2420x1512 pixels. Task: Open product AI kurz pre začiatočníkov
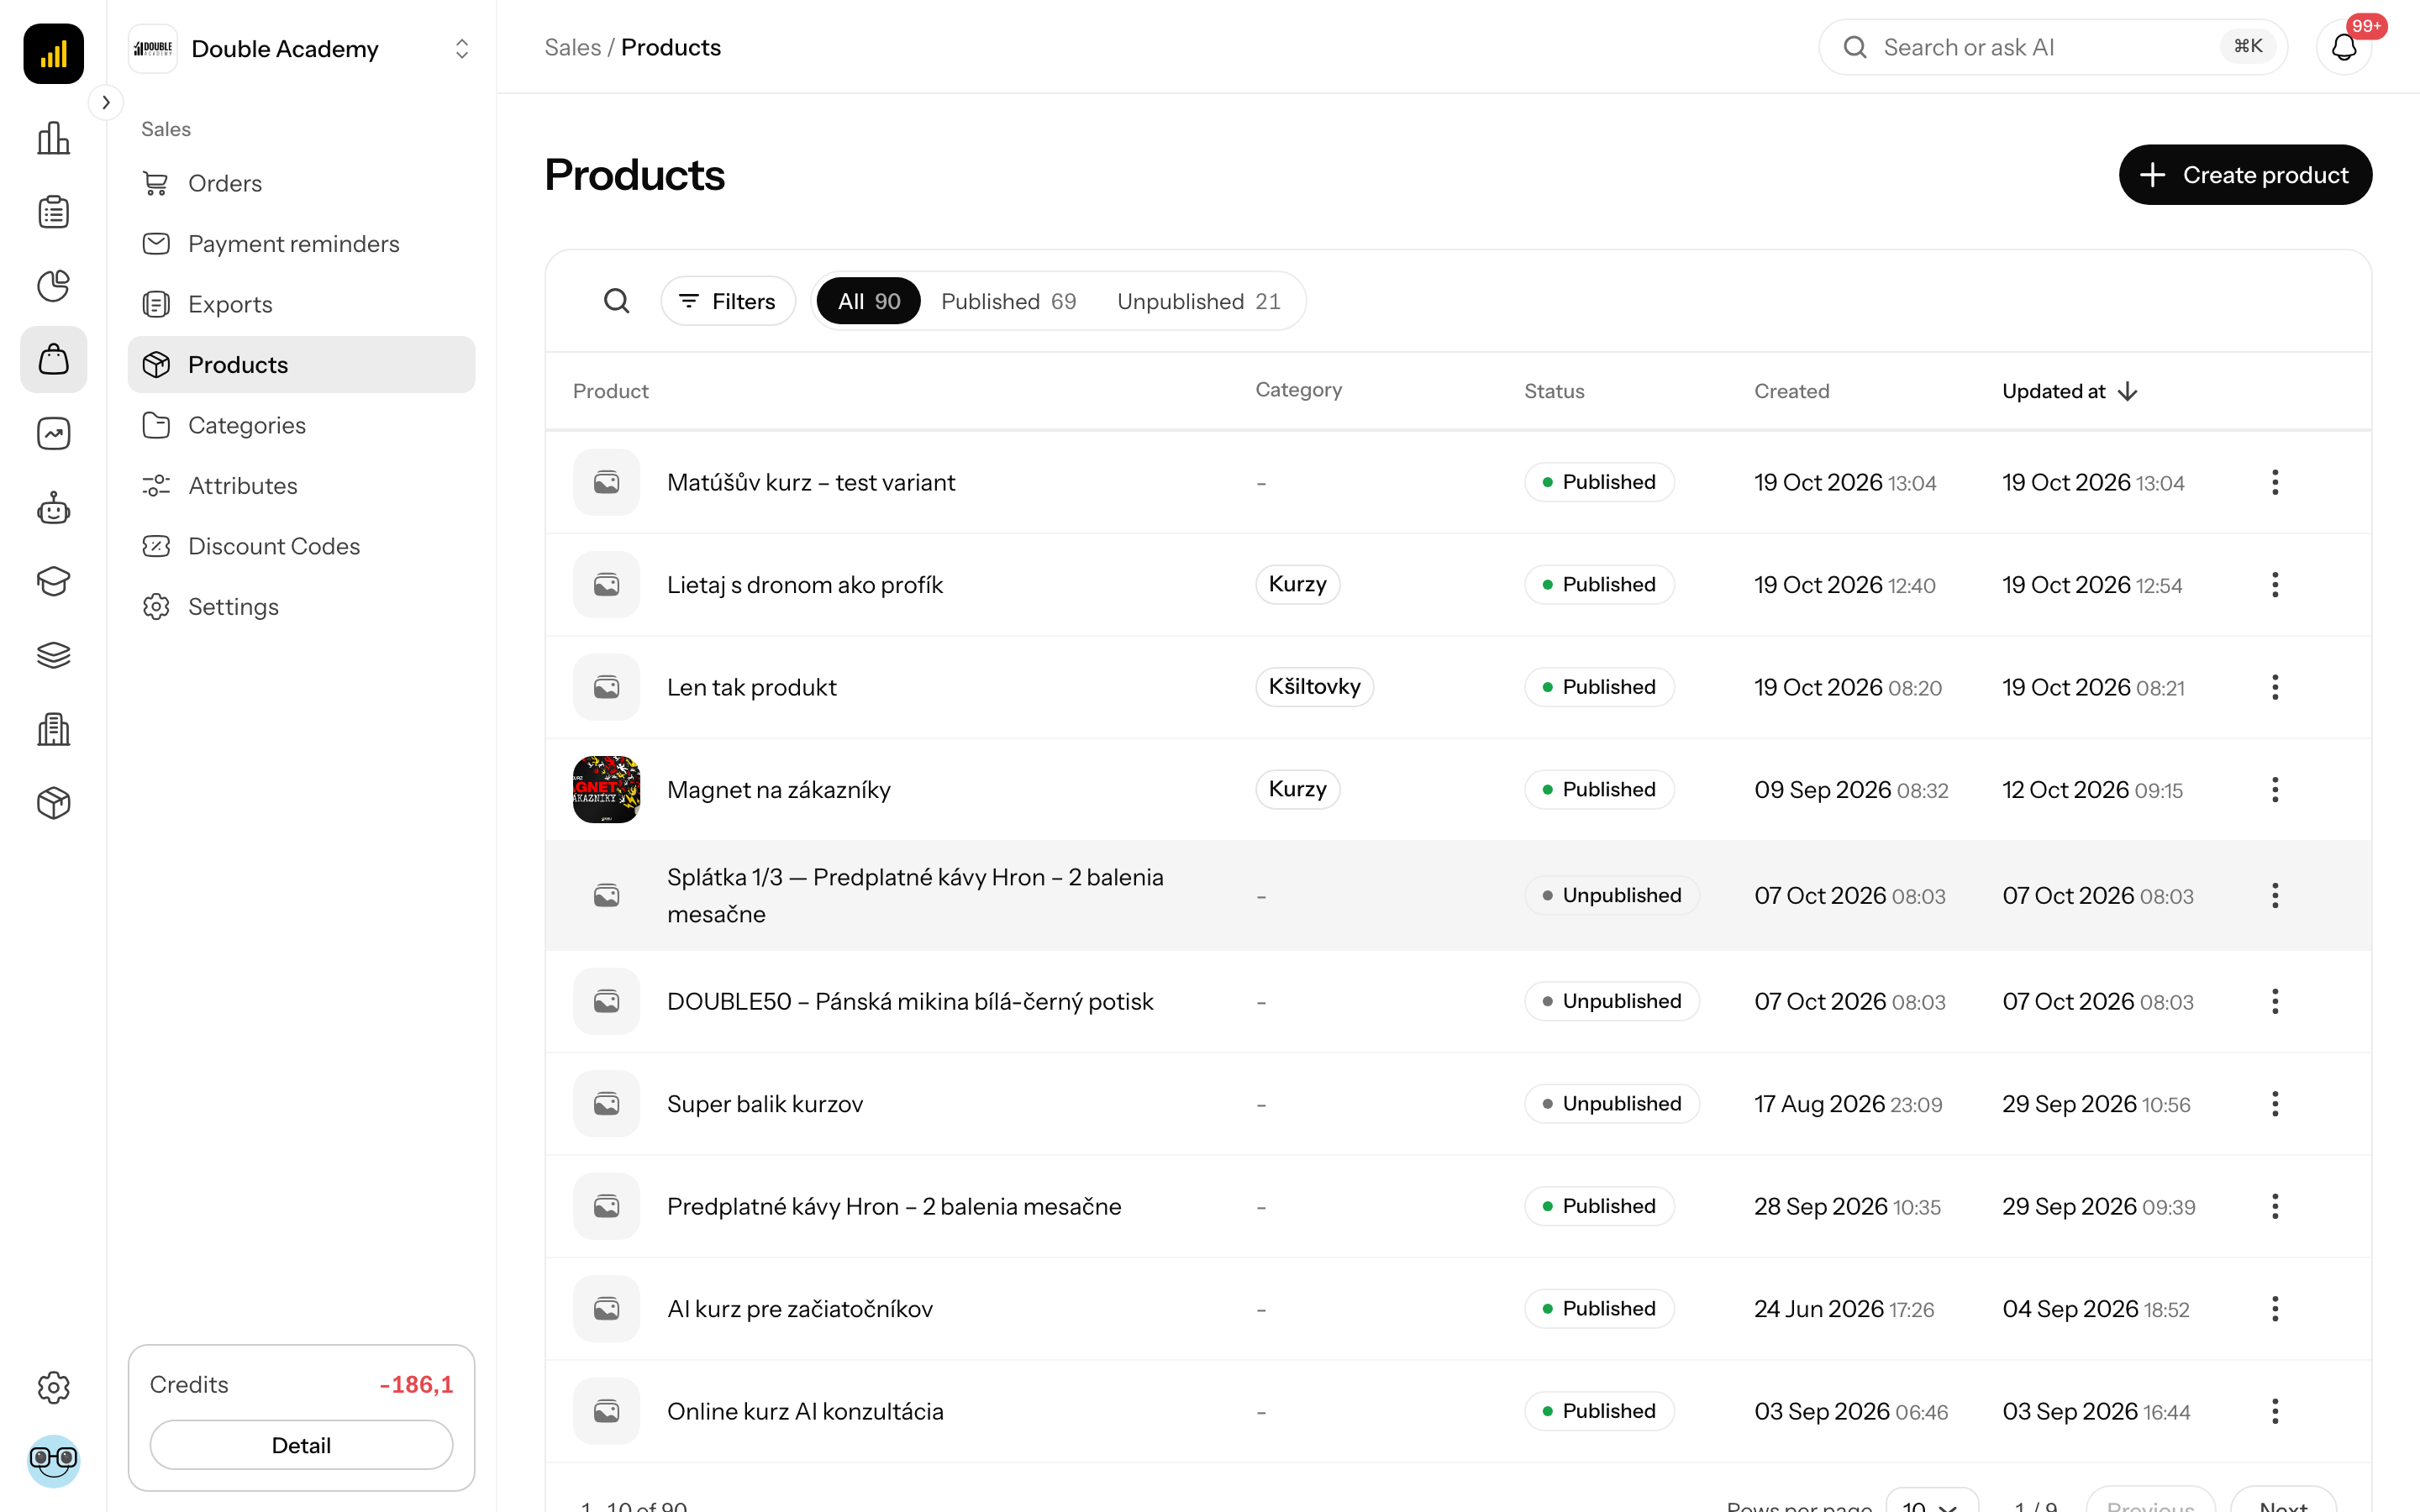799,1309
